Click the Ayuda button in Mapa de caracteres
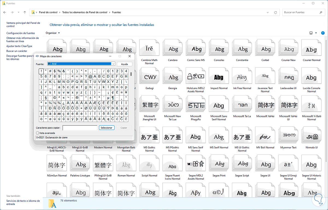Viewport: 328px width, 210px height. pyautogui.click(x=125, y=64)
